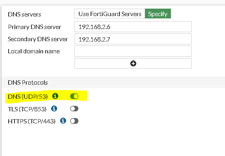
Task: Click the Primary DNS server label
Action: 34,27
